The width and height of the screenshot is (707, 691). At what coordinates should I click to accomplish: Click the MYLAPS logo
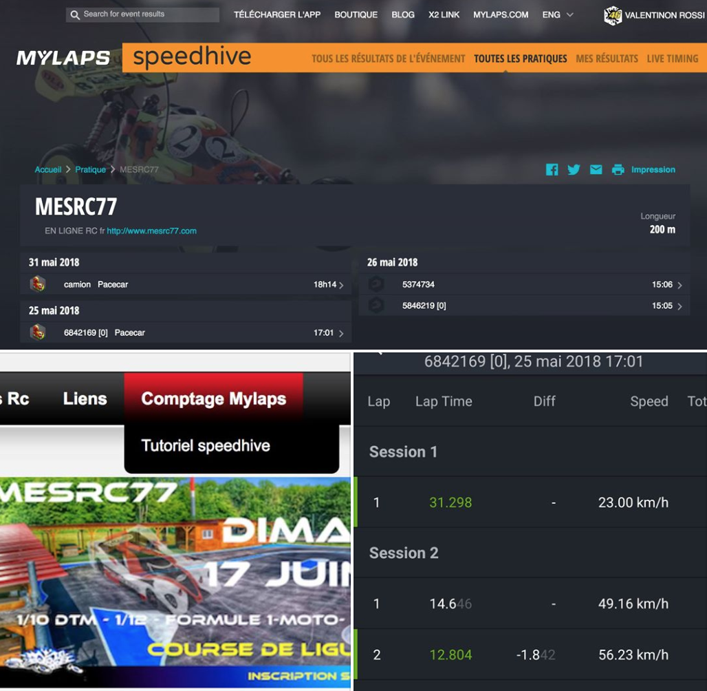pos(63,58)
